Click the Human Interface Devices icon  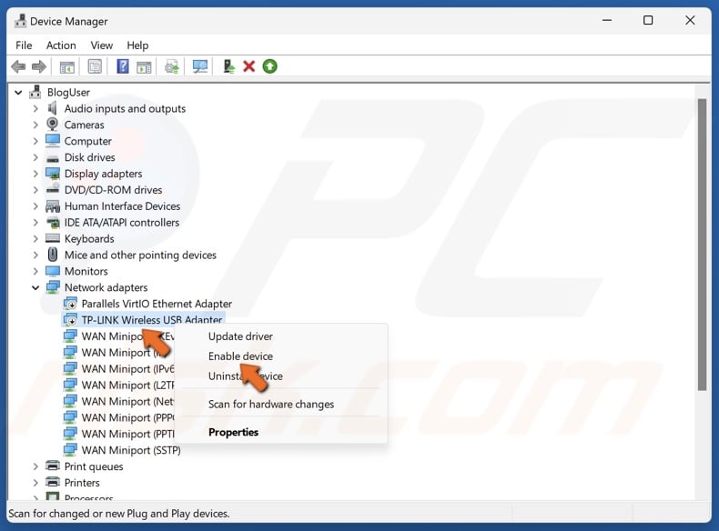[53, 206]
